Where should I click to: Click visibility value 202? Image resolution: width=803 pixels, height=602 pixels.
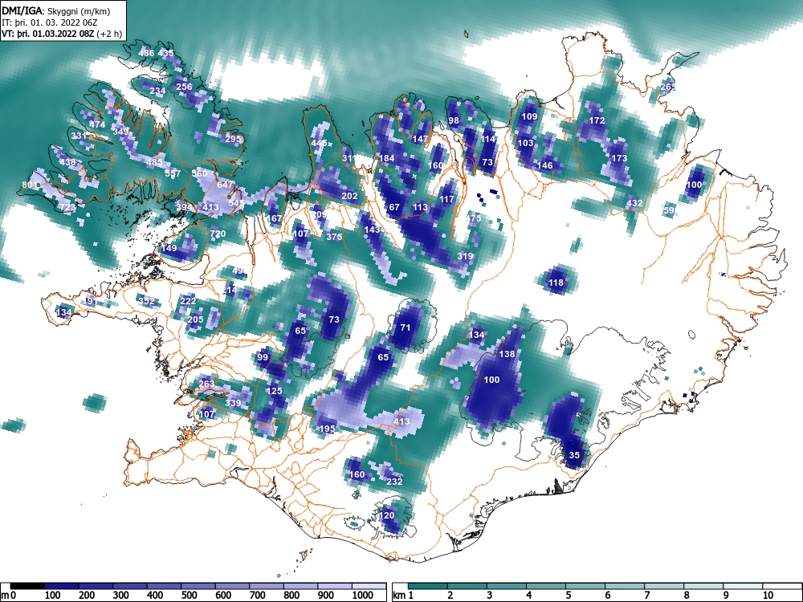tap(349, 196)
